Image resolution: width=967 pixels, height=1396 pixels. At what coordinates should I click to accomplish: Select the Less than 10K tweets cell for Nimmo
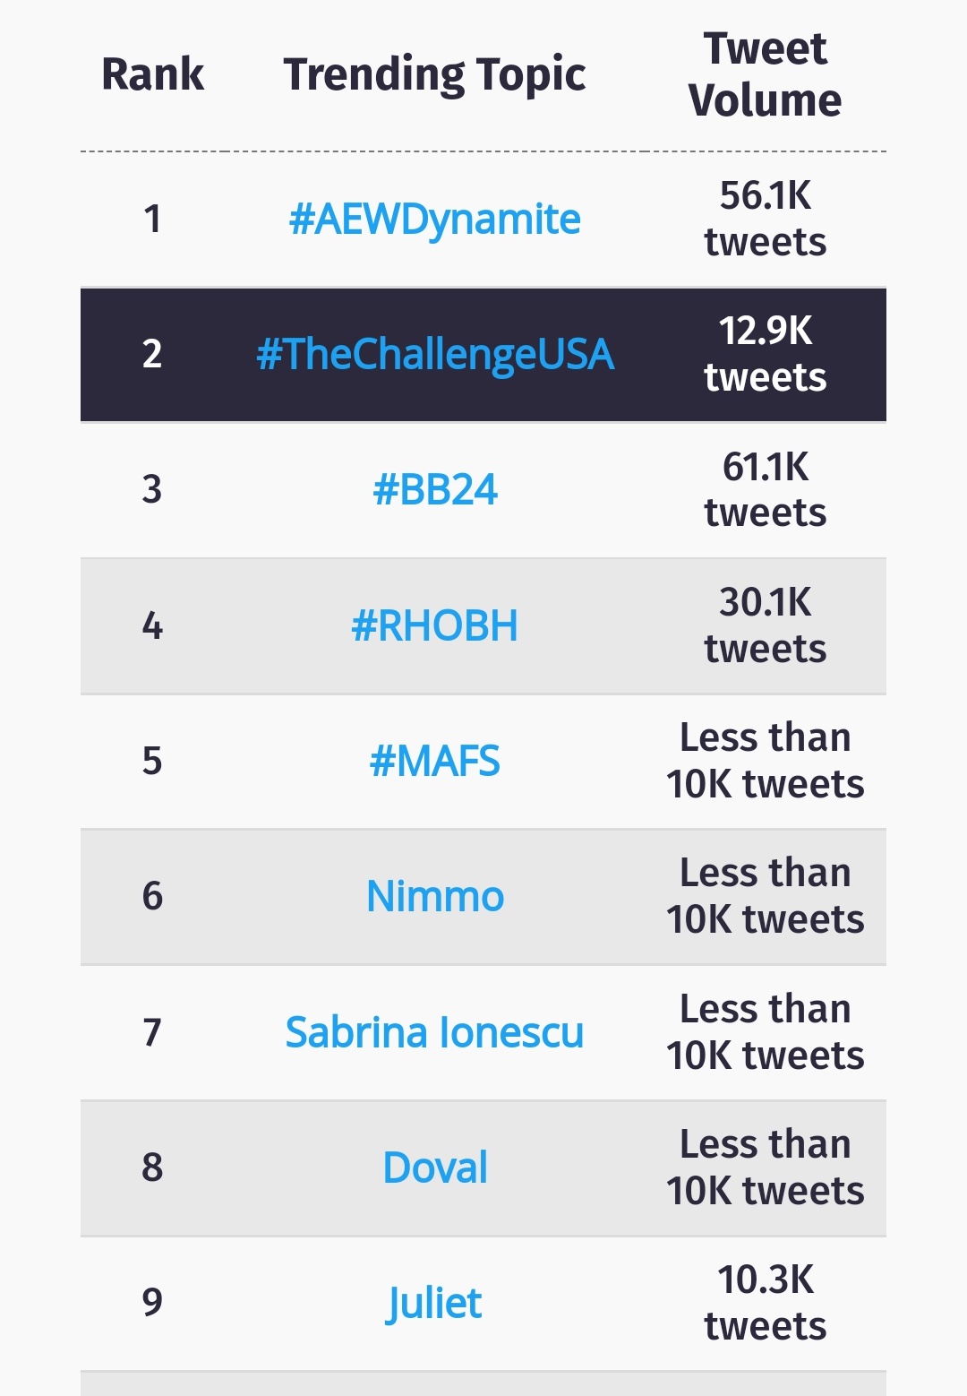(765, 897)
